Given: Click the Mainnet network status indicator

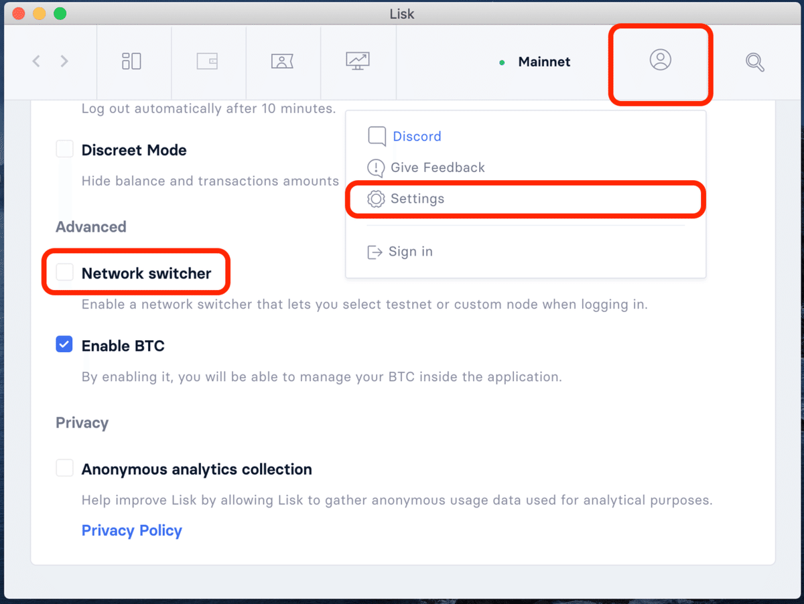Looking at the screenshot, I should [x=535, y=62].
